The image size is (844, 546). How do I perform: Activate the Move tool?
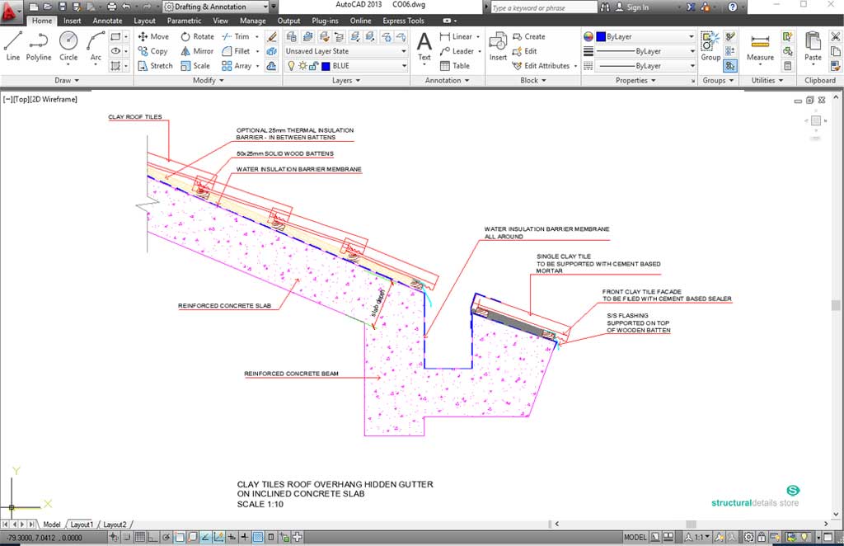pyautogui.click(x=153, y=36)
